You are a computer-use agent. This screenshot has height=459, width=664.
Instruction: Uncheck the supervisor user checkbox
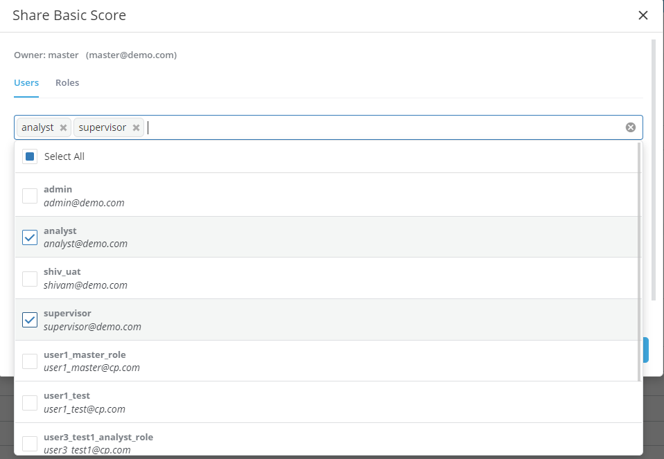[30, 320]
